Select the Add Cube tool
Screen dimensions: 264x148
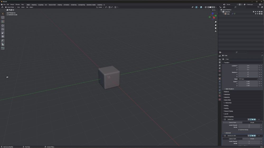pos(3,48)
